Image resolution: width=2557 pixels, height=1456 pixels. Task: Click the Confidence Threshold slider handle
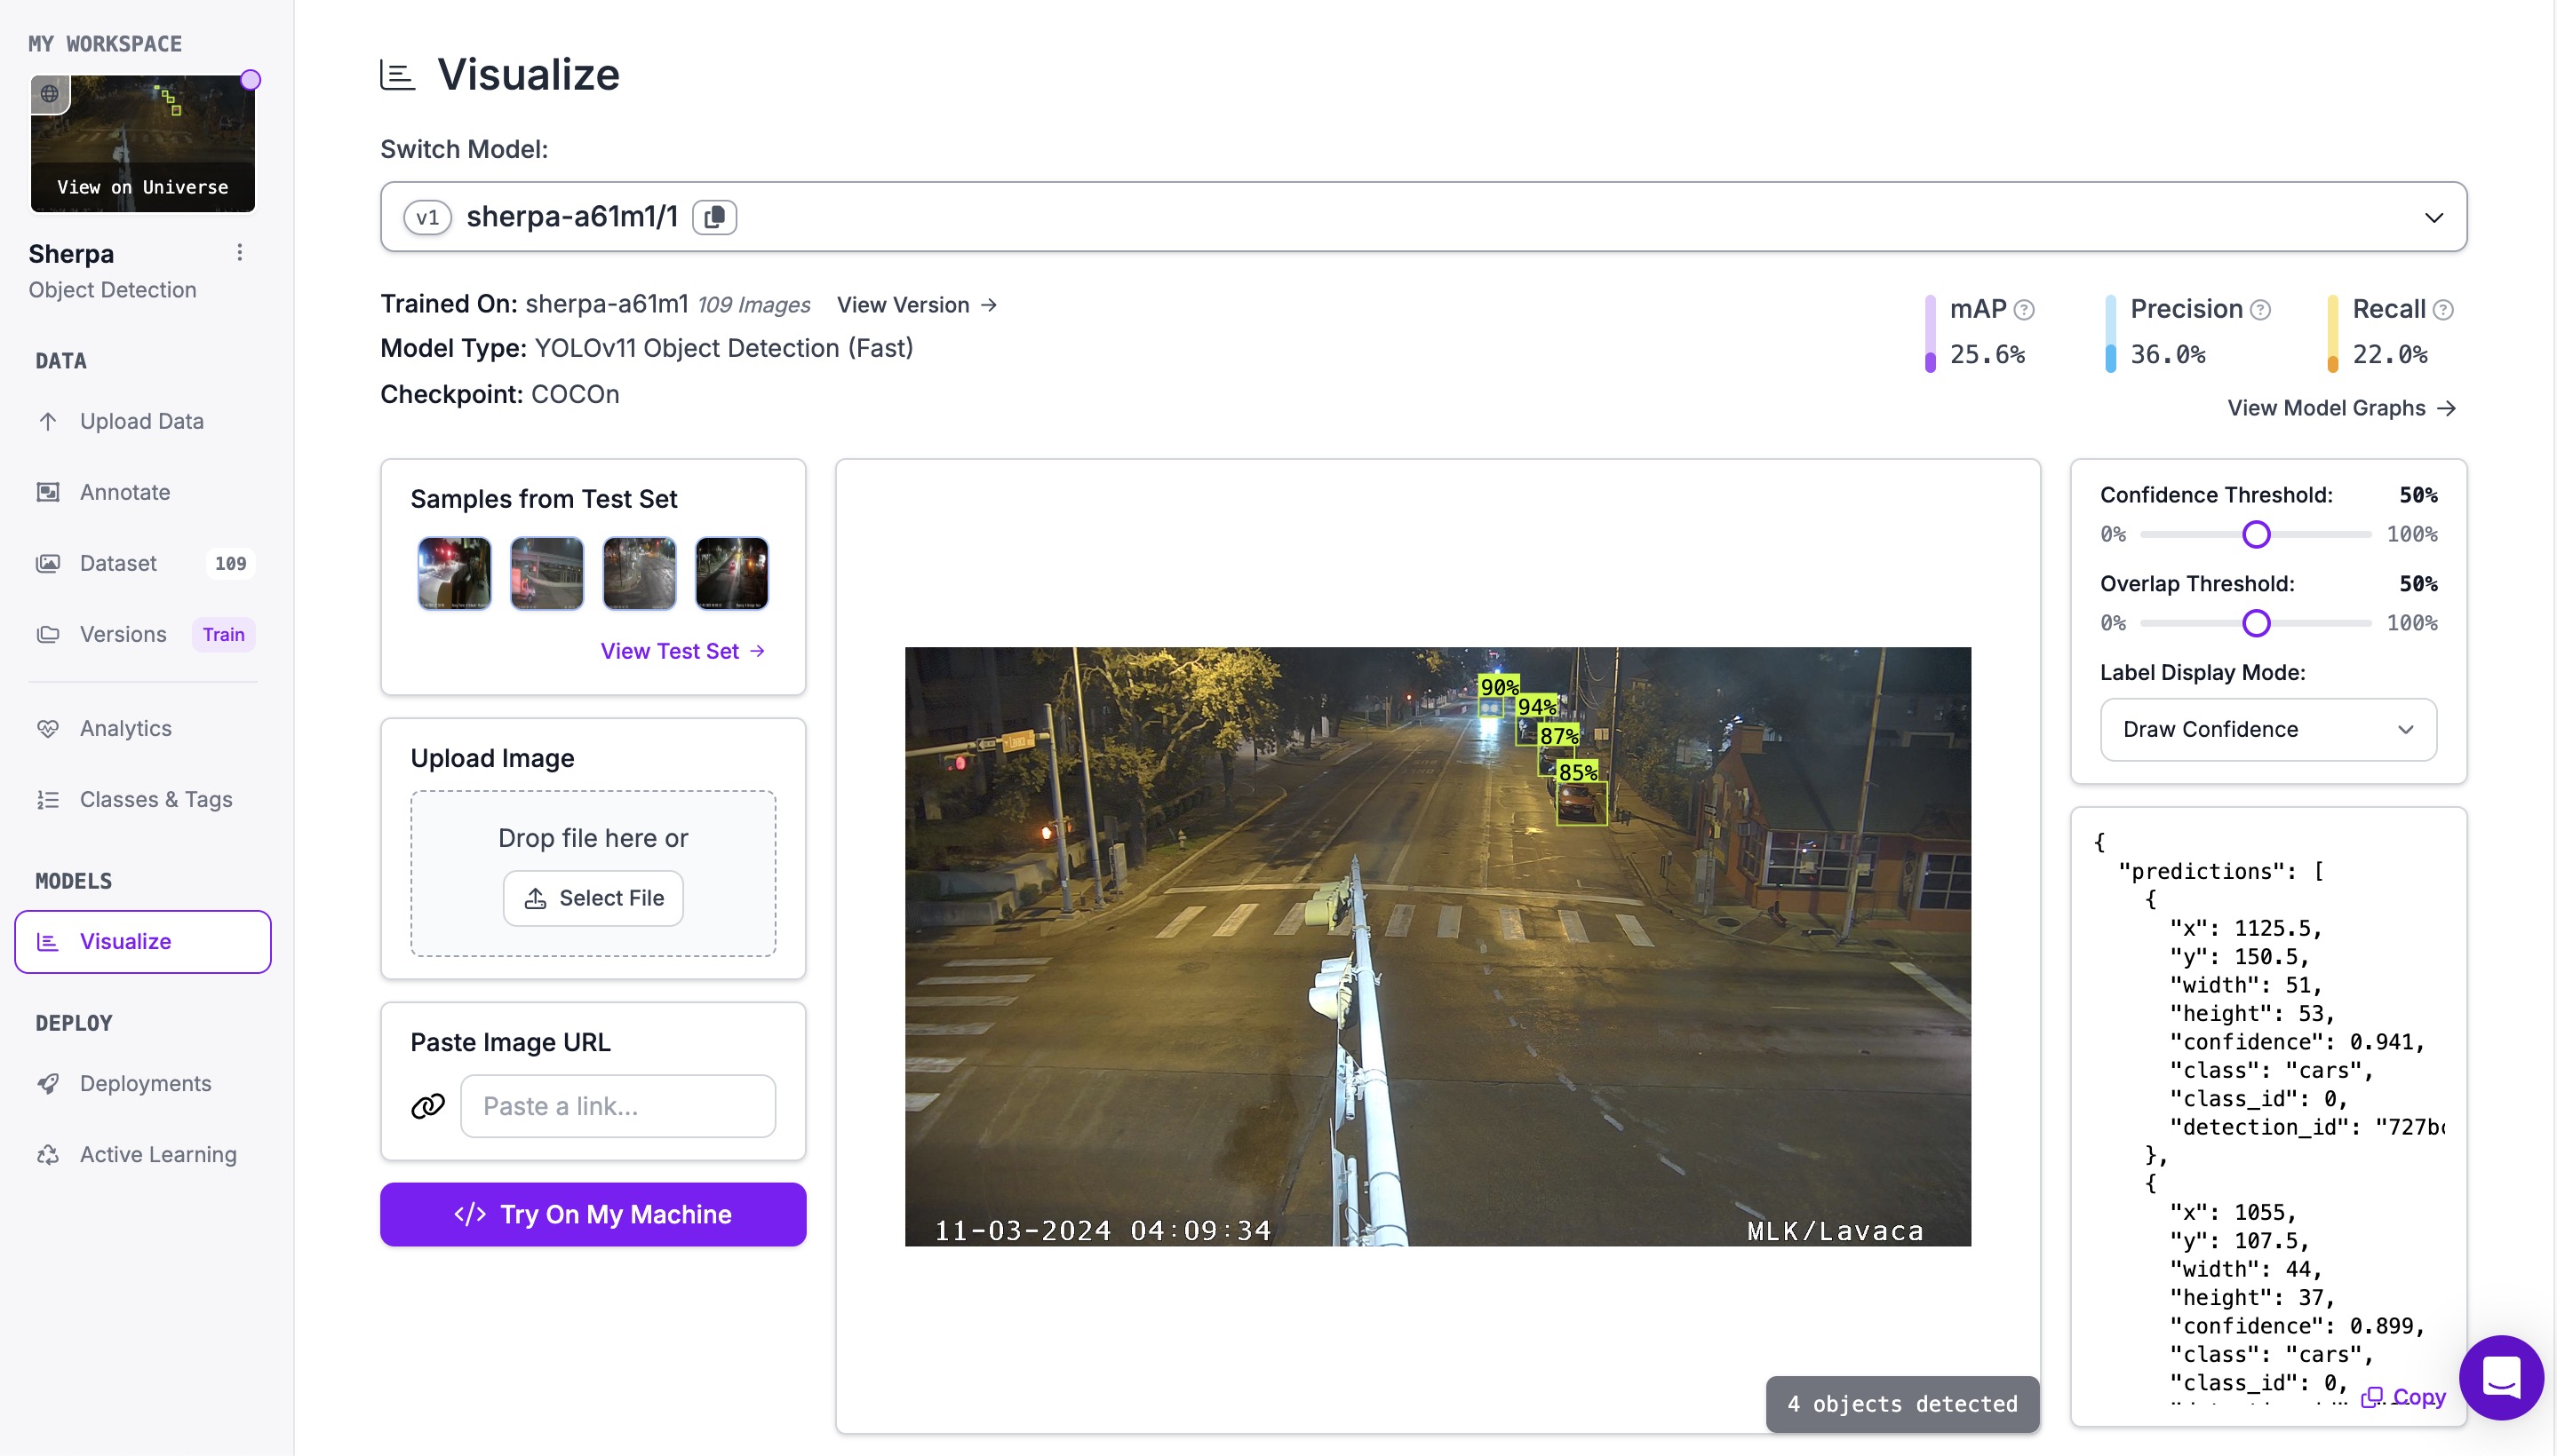coord(2255,535)
